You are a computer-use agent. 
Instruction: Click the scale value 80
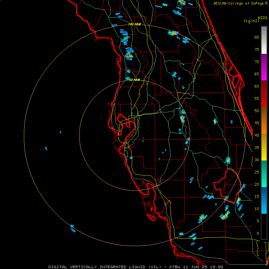click(257, 37)
